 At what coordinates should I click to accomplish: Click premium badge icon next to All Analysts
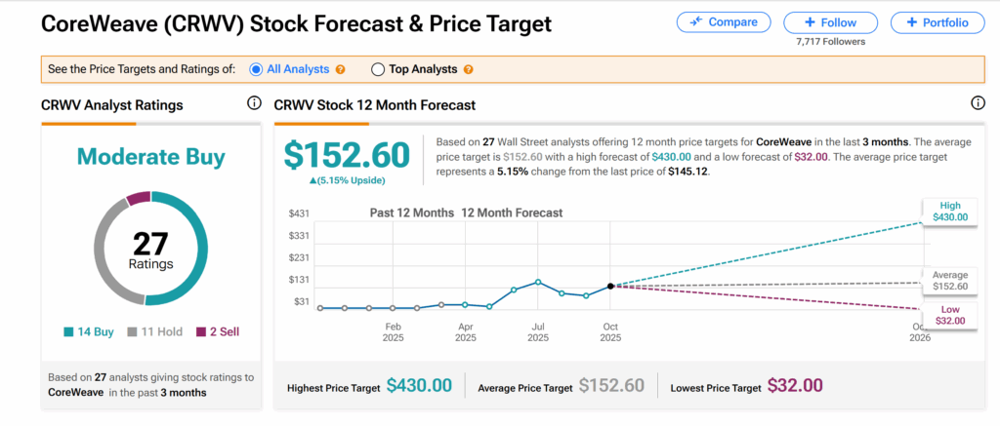coord(341,69)
